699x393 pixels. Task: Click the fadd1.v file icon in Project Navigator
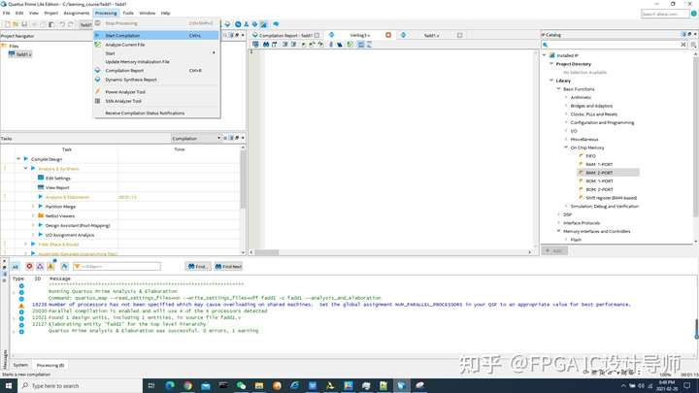12,54
